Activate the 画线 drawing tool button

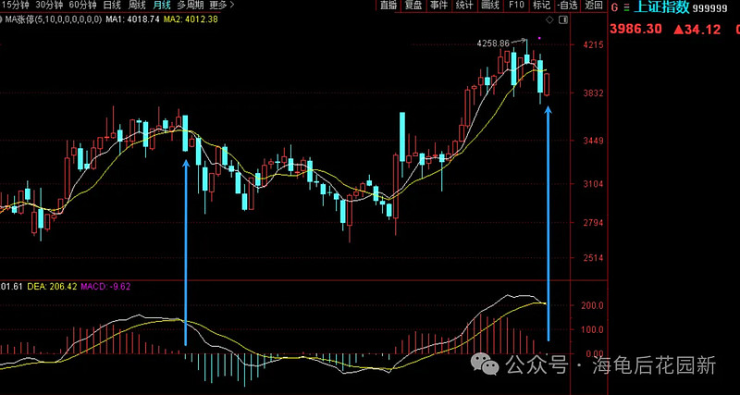(490, 6)
